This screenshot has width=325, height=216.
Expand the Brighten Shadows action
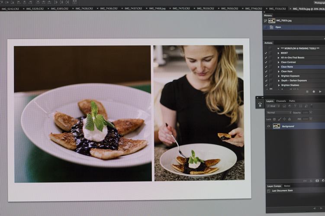coord(279,85)
